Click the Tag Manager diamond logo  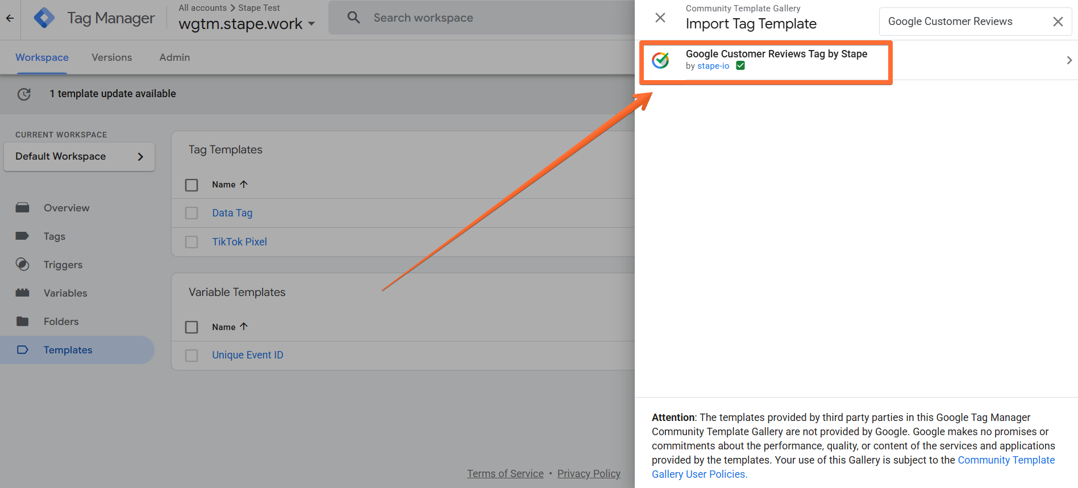(44, 18)
